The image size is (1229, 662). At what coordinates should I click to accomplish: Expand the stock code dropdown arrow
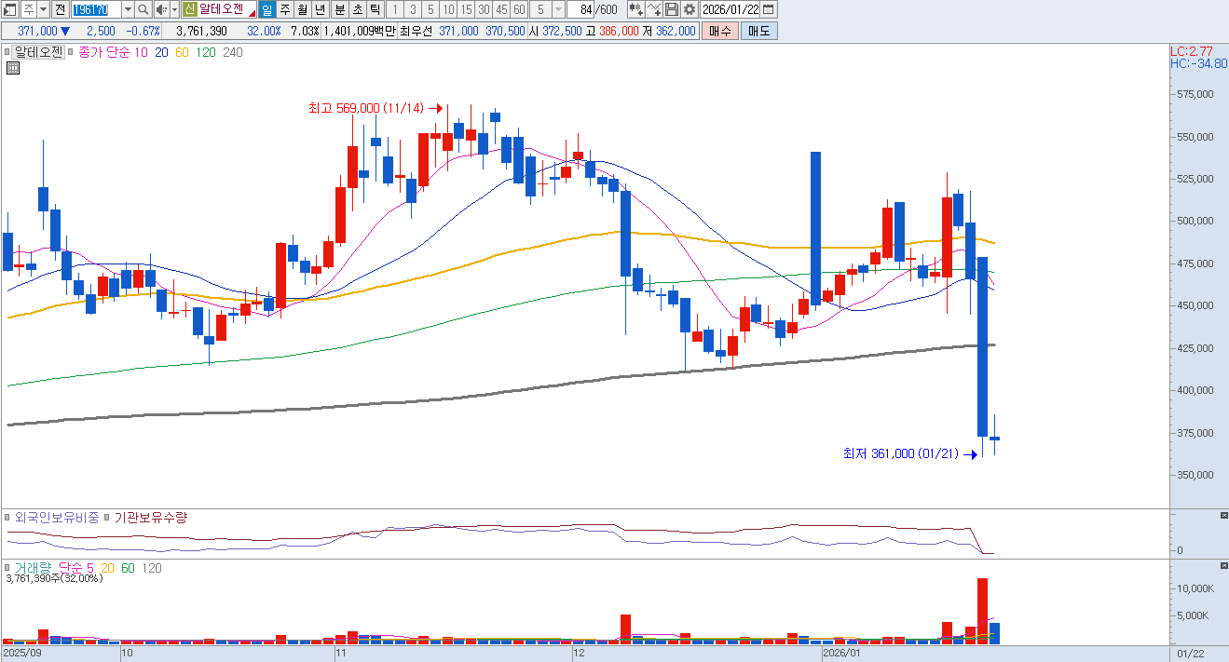point(128,9)
